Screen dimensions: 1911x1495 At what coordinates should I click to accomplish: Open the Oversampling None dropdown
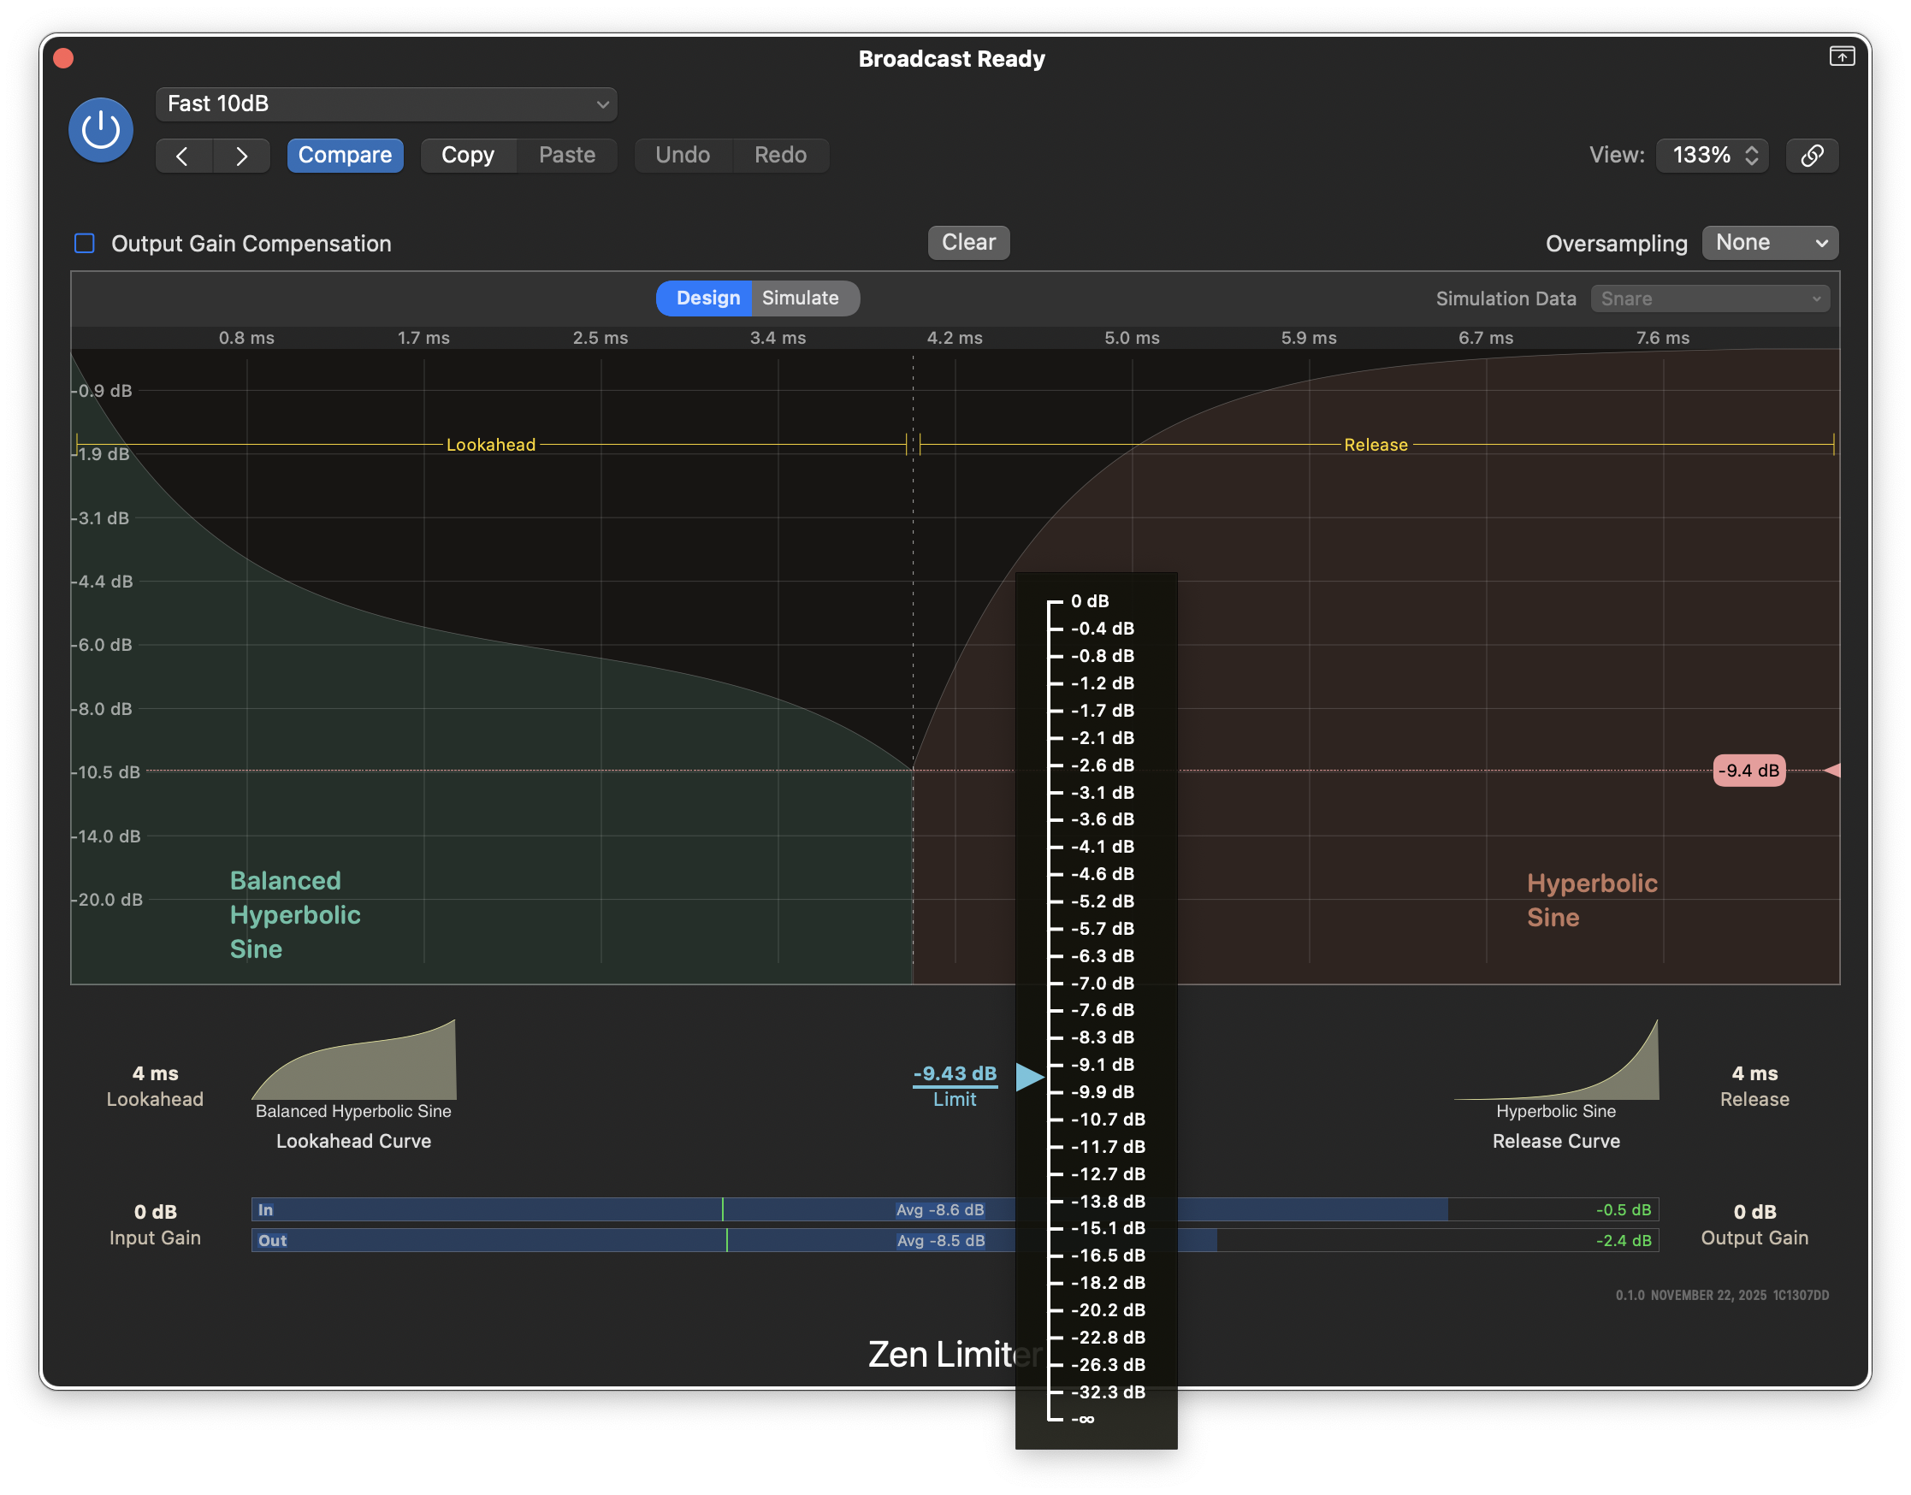1769,244
